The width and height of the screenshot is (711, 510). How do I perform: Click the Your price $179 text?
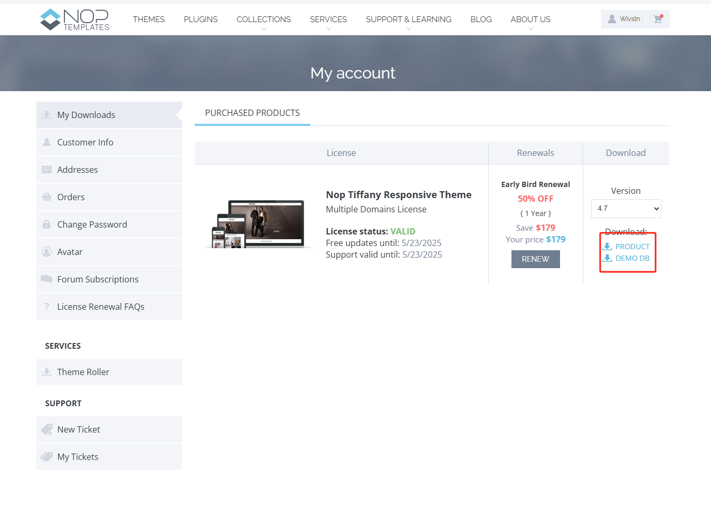point(536,239)
